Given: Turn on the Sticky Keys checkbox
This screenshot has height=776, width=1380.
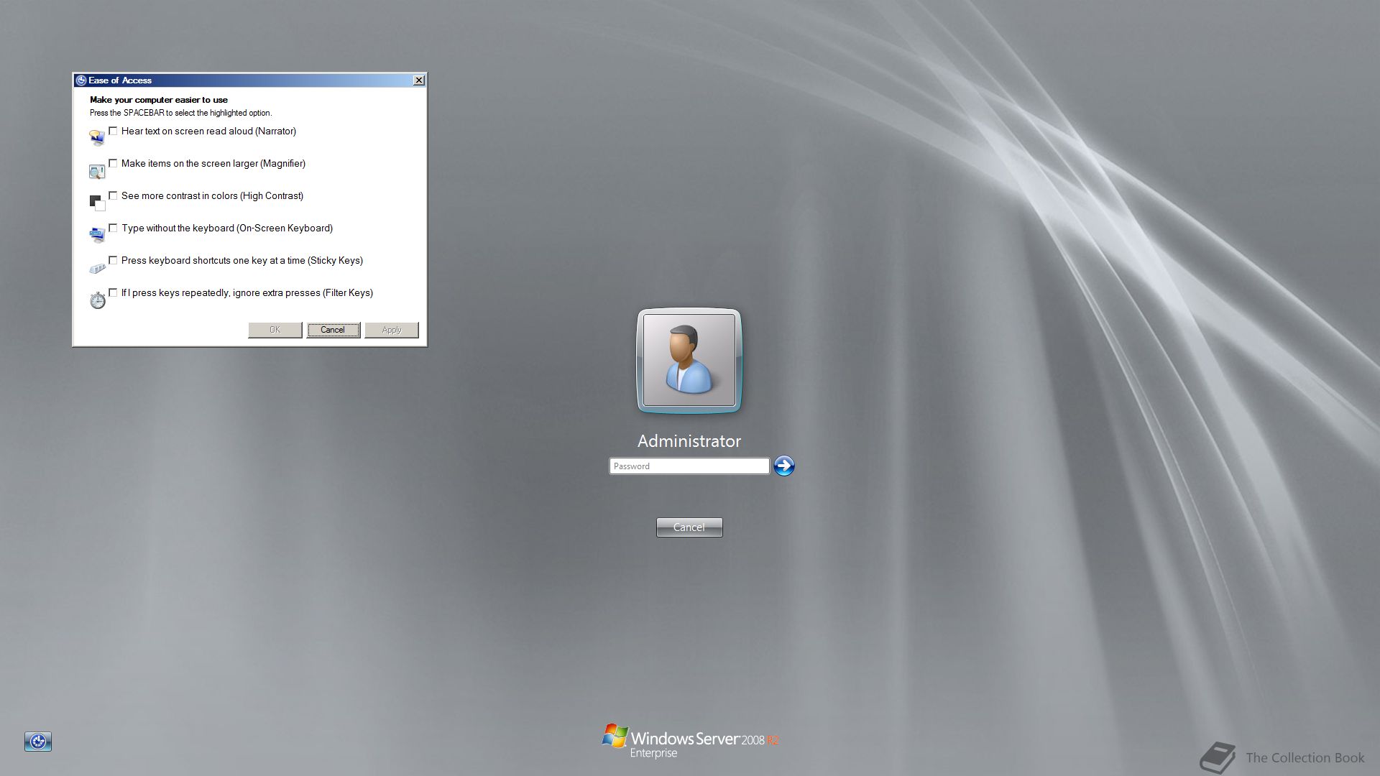Looking at the screenshot, I should tap(113, 260).
